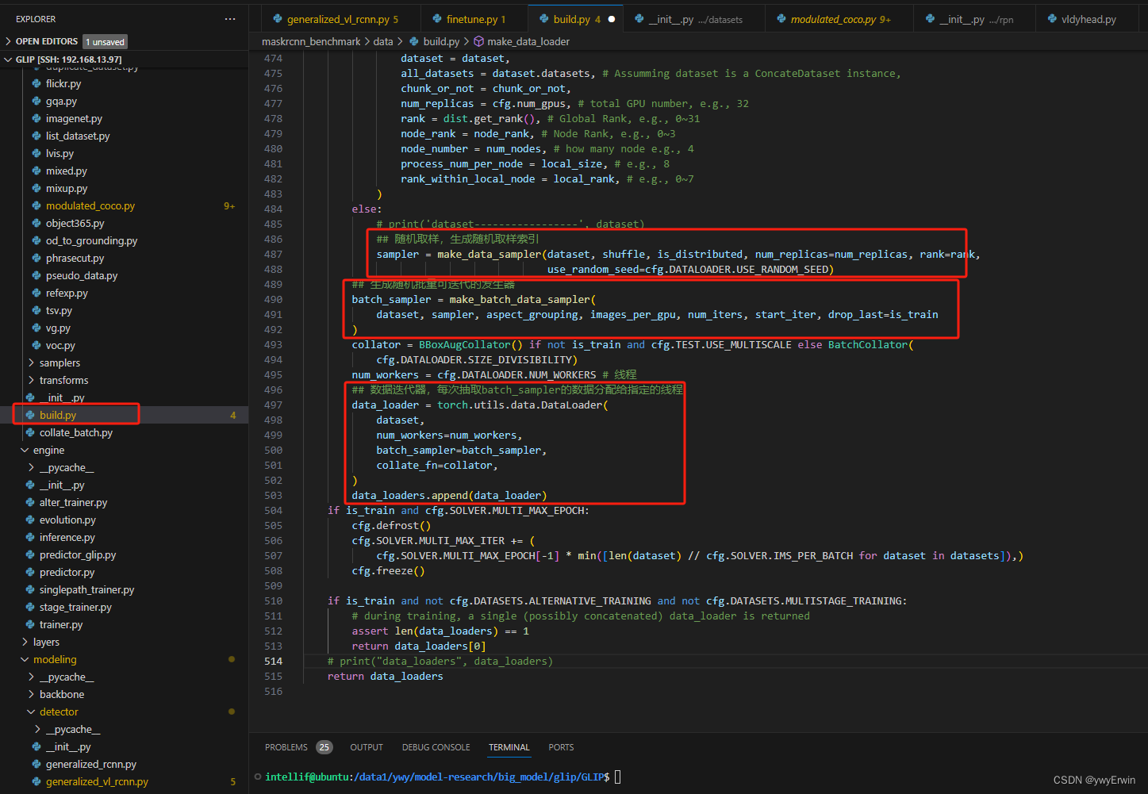The width and height of the screenshot is (1148, 794).
Task: Open inference.py file
Action: 124,537
